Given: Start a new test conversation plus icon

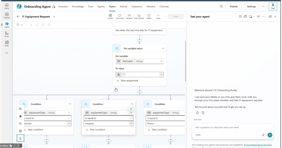Looking at the screenshot, I should pos(240,16).
